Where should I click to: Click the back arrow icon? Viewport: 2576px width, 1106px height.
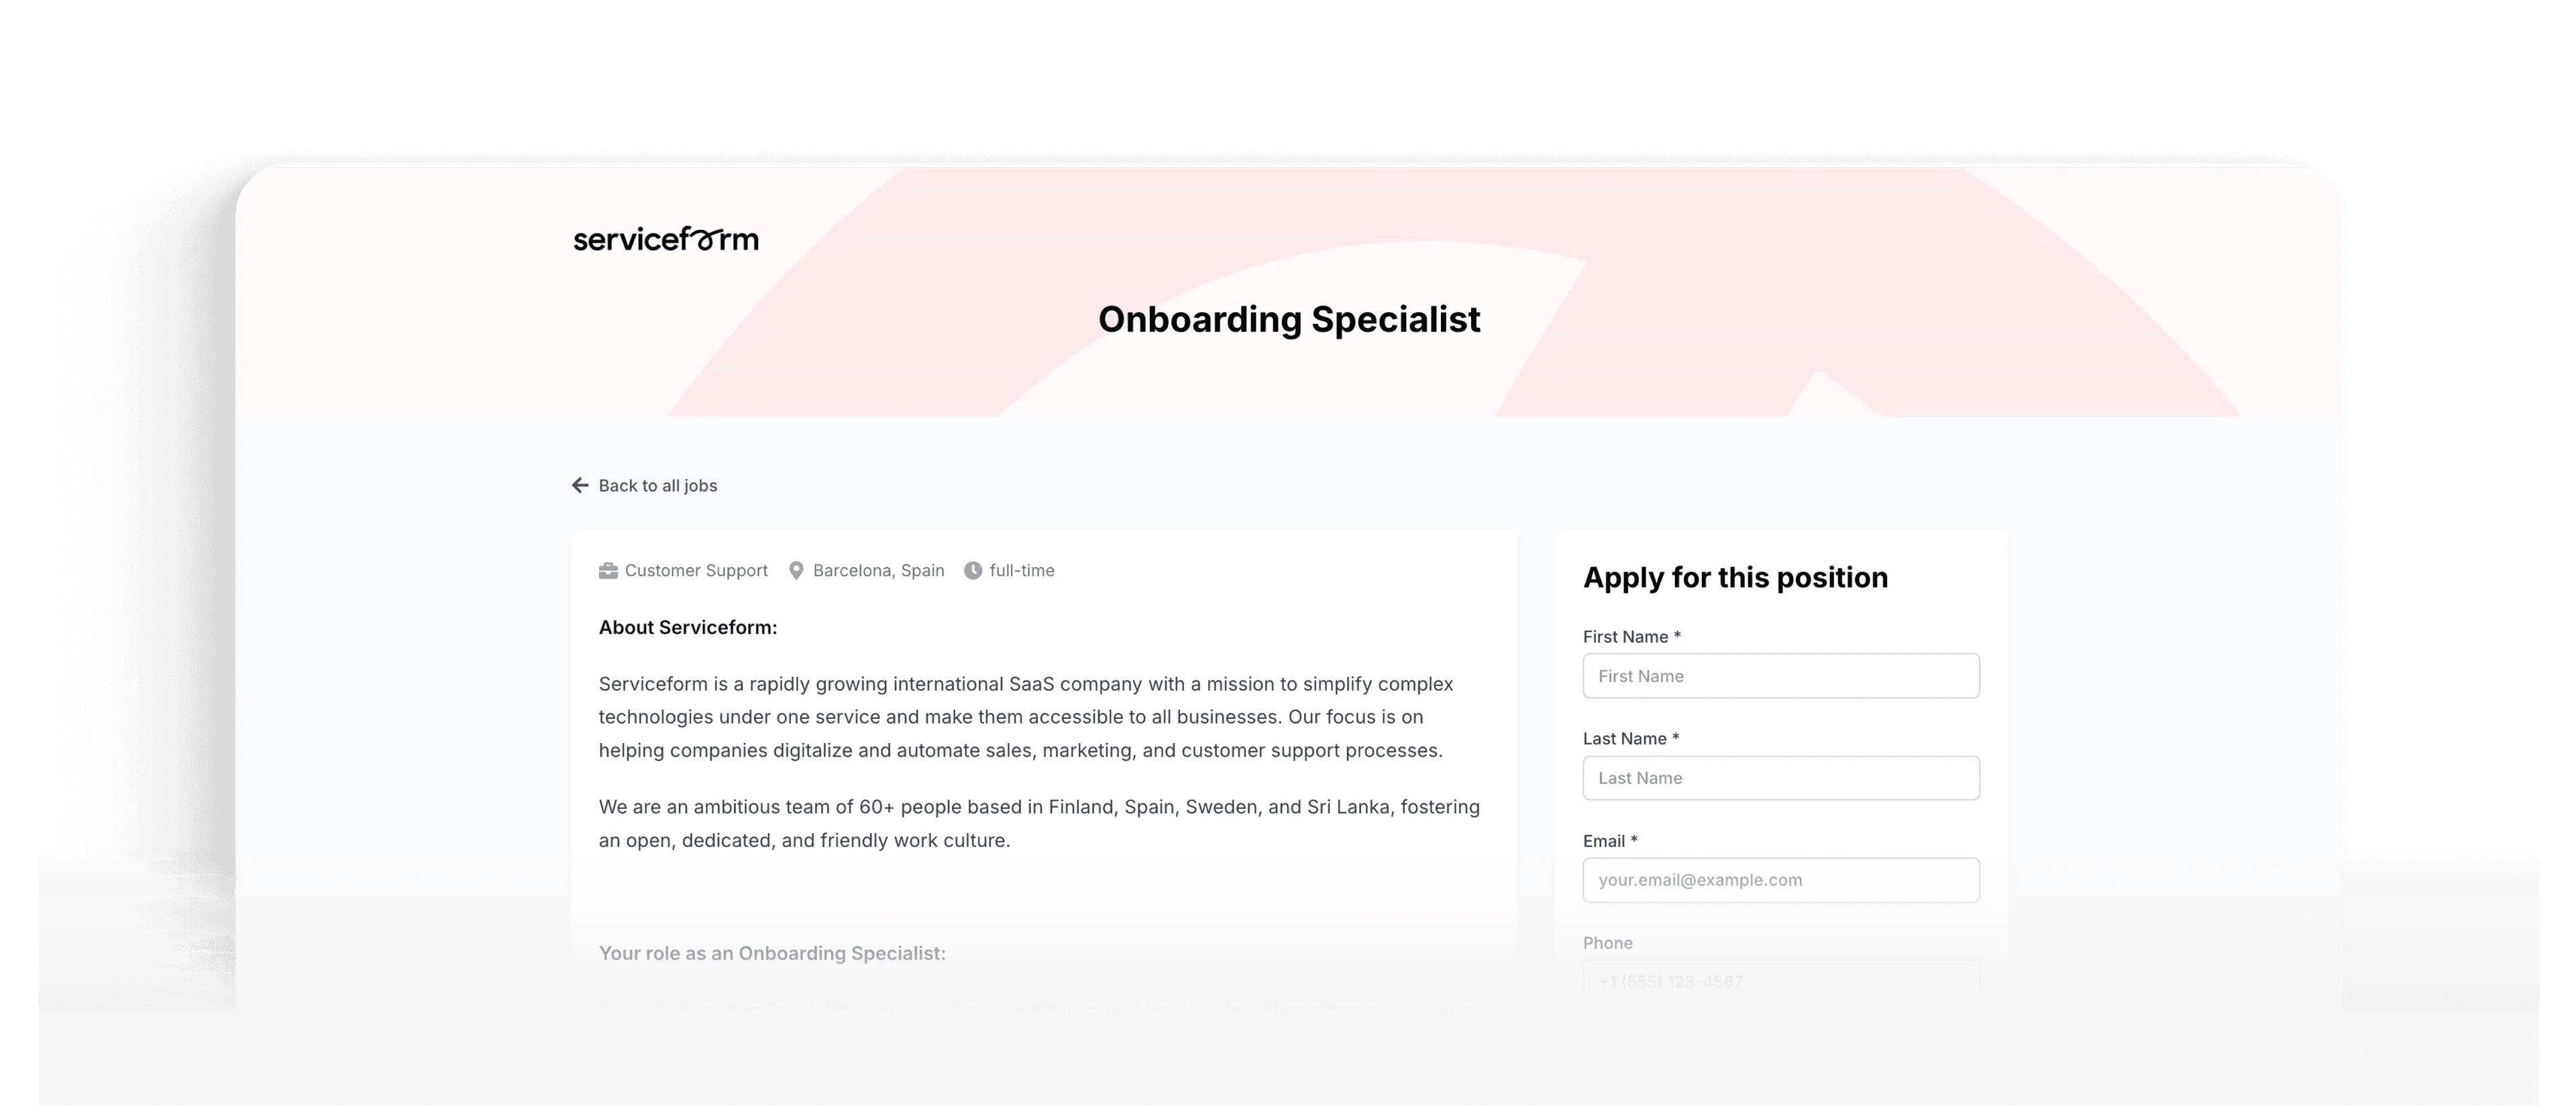580,485
